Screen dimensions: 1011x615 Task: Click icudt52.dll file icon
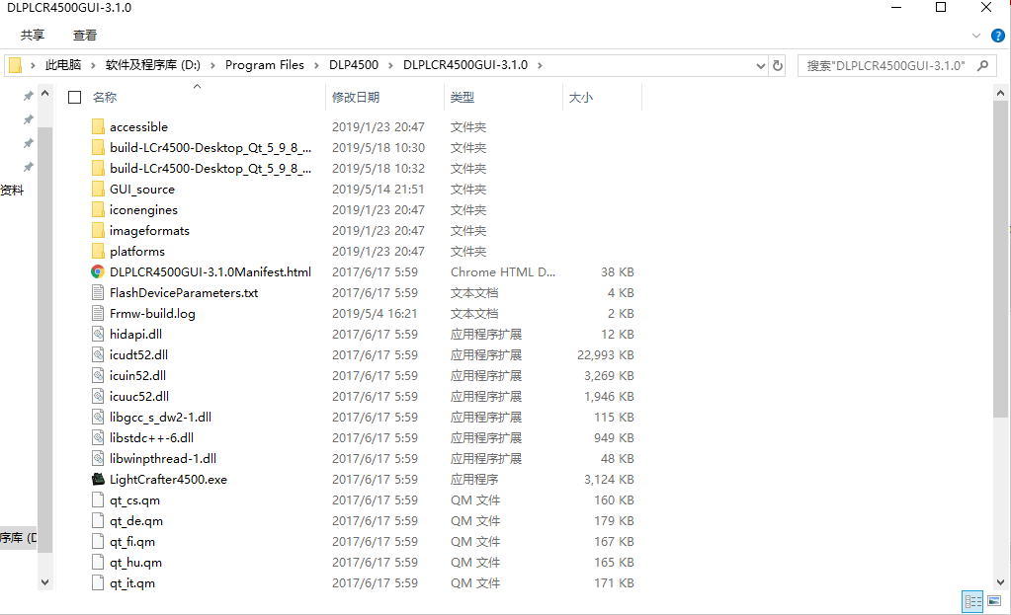(x=98, y=354)
